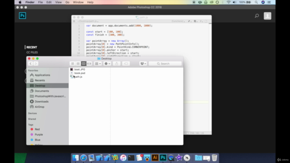Open the Window menu

78,2
